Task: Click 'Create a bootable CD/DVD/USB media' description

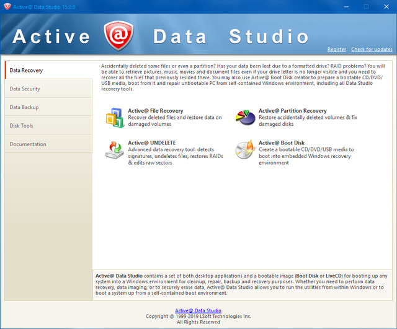Action: [x=306, y=156]
